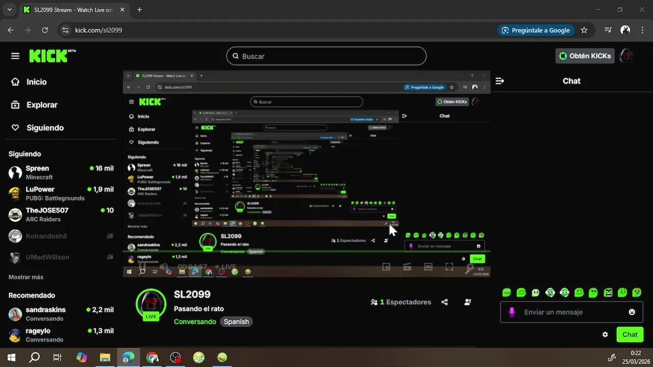Pause the live stream player
Image resolution: width=653 pixels, height=367 pixels.
coord(142,267)
